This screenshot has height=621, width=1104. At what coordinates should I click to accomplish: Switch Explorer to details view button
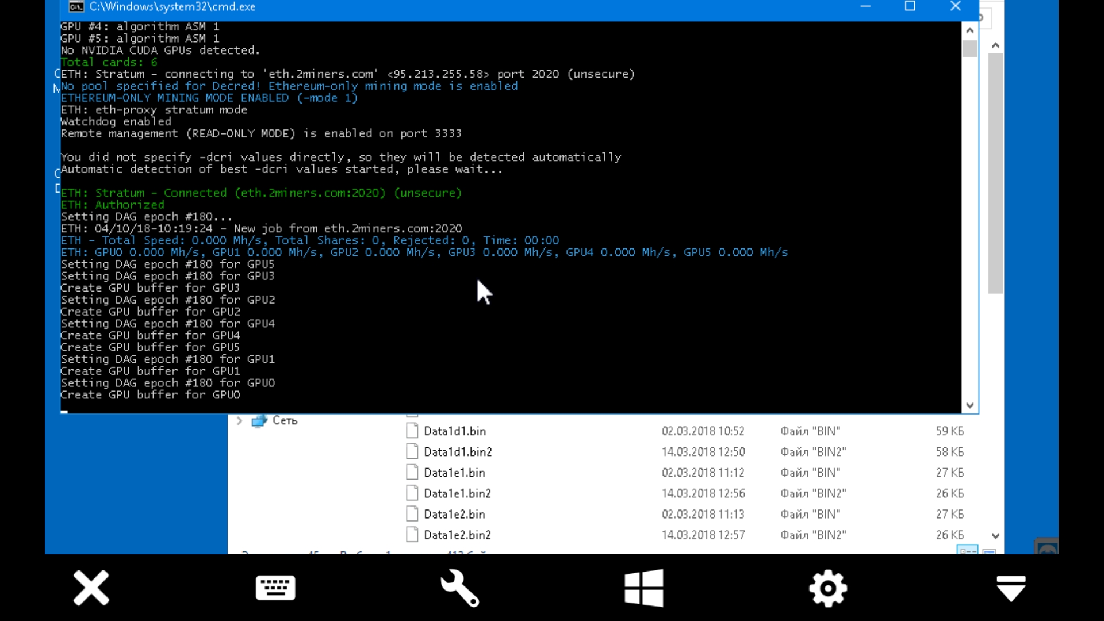967,551
